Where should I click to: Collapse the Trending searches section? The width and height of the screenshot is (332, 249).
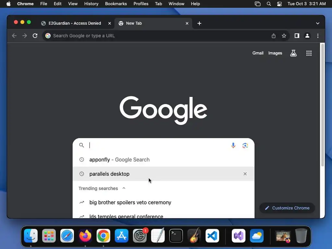coord(124,188)
